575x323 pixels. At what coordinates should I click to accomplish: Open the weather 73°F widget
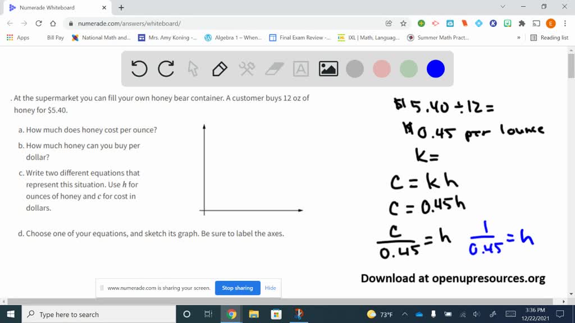(380, 314)
